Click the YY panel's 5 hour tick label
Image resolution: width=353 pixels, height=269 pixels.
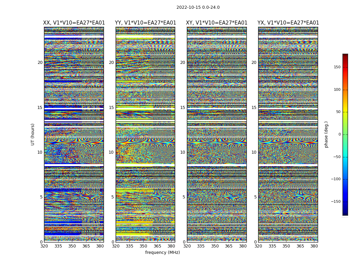[x=112, y=197]
